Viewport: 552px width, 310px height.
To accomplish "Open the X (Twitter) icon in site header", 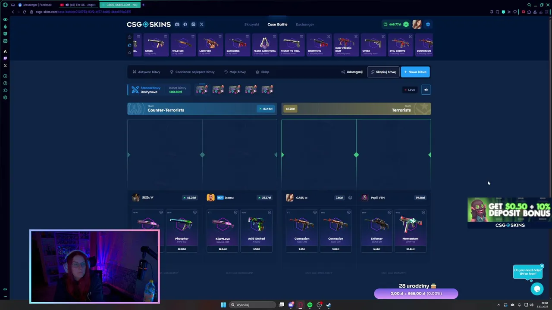I will coord(201,25).
